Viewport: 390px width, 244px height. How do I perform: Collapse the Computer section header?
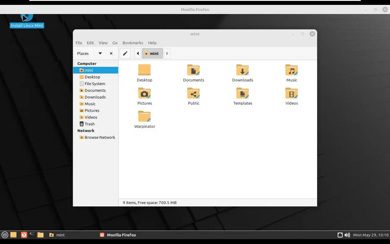point(87,63)
